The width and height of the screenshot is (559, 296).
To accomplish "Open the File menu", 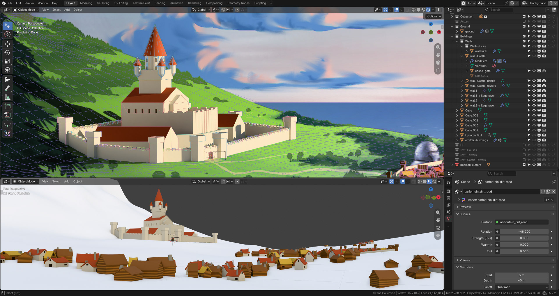I will pyautogui.click(x=10, y=3).
